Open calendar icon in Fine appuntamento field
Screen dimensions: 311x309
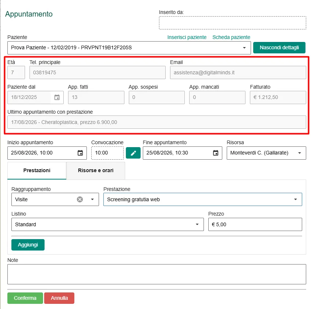tap(216, 153)
